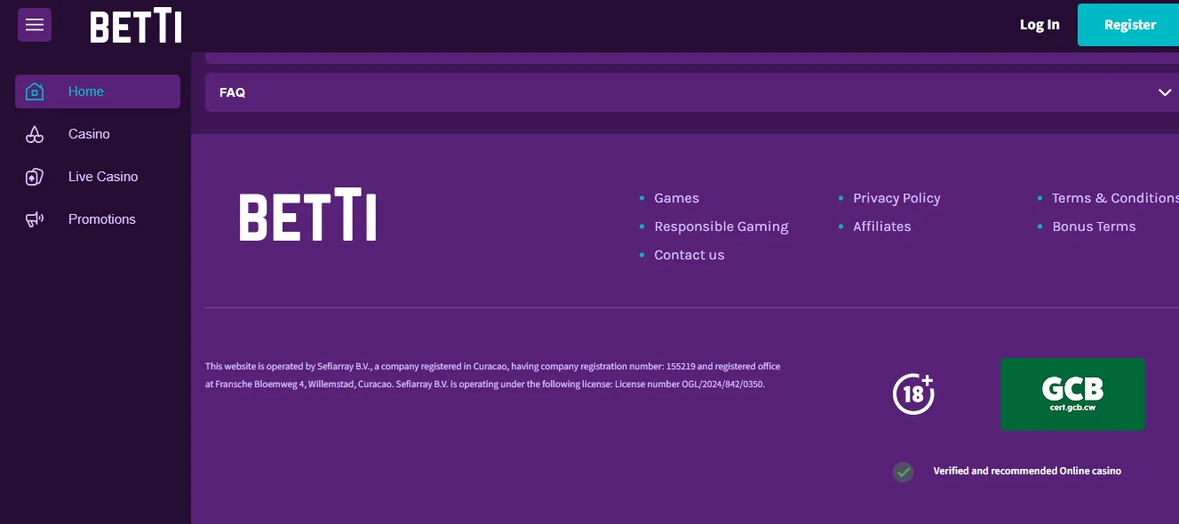1179x524 pixels.
Task: Open the Privacy Policy link
Action: [x=896, y=198]
